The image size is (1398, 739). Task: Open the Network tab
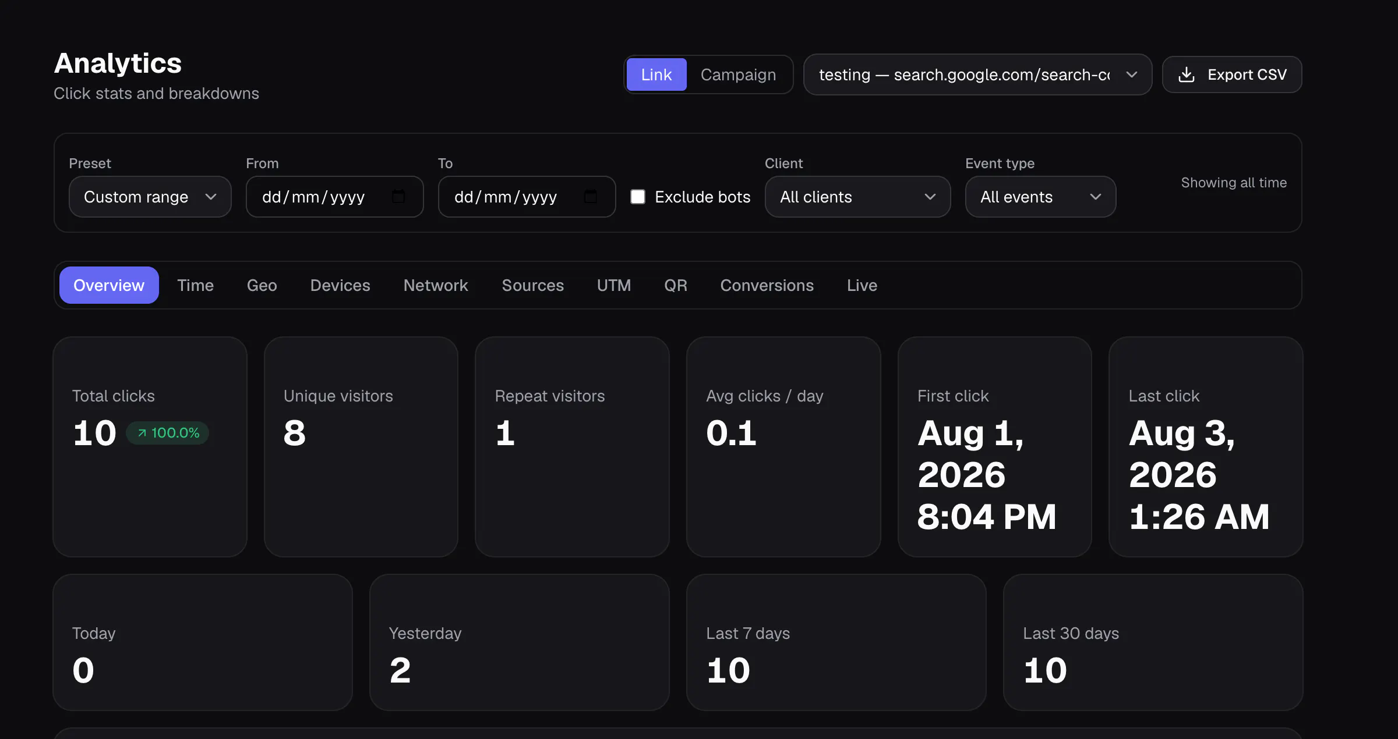tap(436, 285)
